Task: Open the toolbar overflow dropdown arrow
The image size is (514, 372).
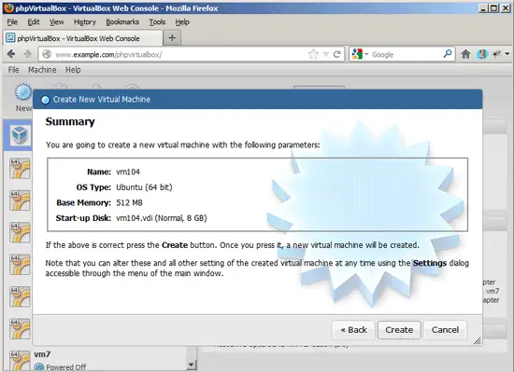Action: coord(507,54)
